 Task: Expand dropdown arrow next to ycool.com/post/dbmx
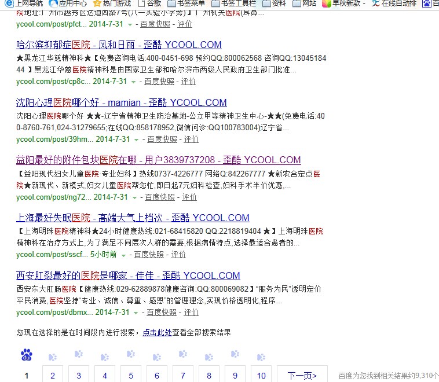(136, 313)
